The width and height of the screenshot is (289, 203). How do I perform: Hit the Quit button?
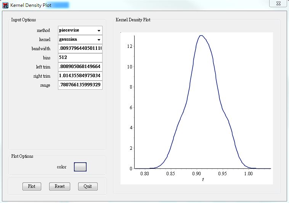tap(88, 187)
